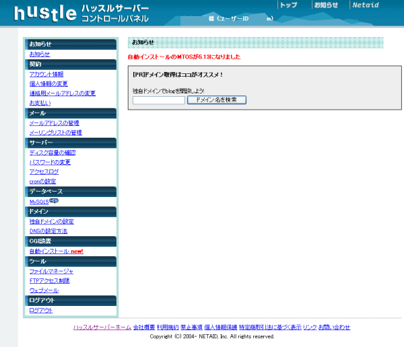Open メールアドレスの管理 in the sidebar

click(x=54, y=123)
